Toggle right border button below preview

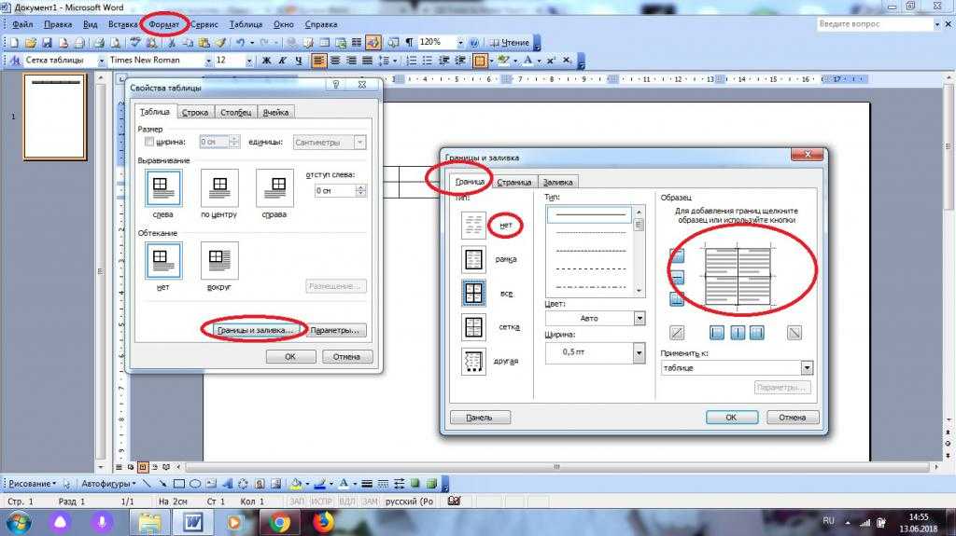(x=756, y=333)
